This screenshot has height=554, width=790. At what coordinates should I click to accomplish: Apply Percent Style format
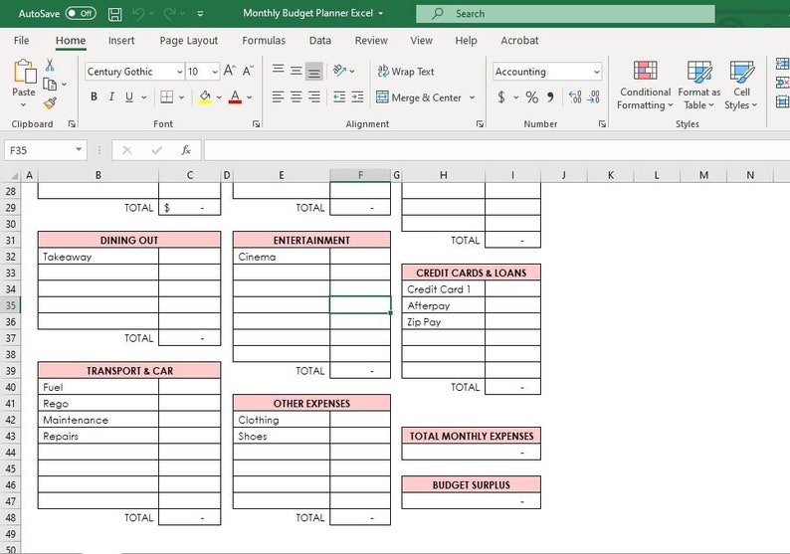pyautogui.click(x=532, y=96)
